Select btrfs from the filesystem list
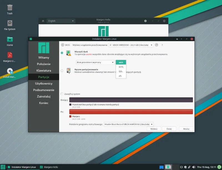 point(121,67)
